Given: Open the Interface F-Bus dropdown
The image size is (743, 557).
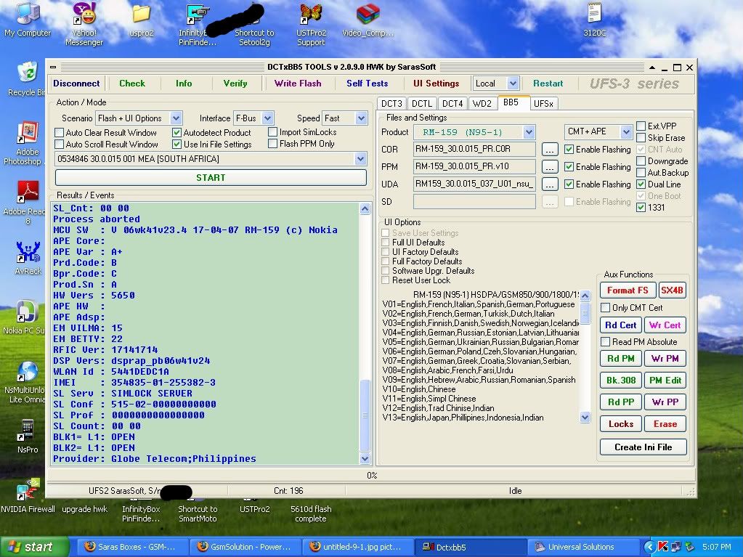Looking at the screenshot, I should point(268,118).
